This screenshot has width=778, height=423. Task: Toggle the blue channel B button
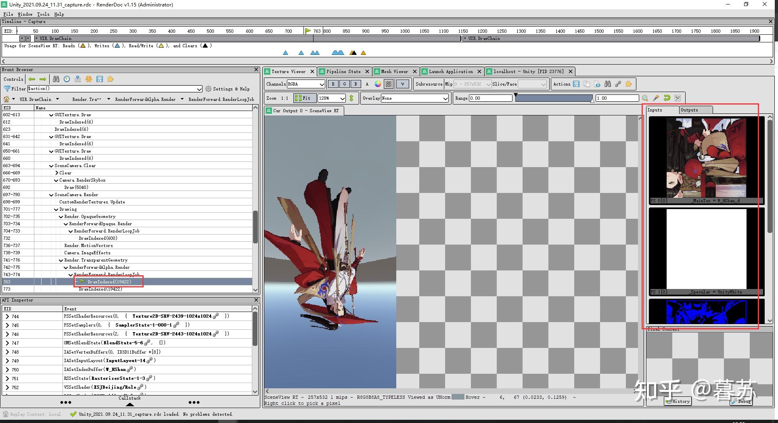tap(356, 84)
